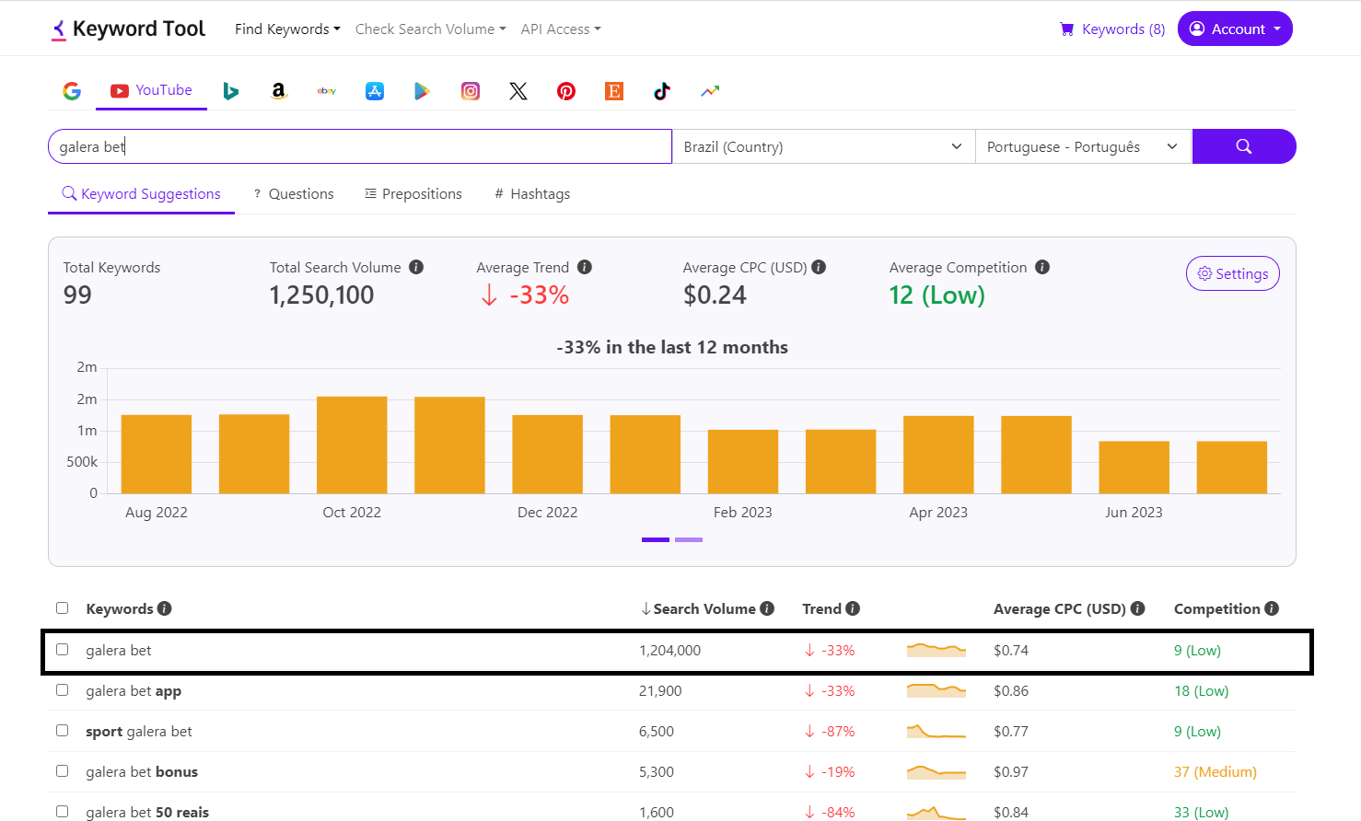Viewport: 1361px width, 821px height.
Task: Select the Instagram platform icon
Action: (x=471, y=91)
